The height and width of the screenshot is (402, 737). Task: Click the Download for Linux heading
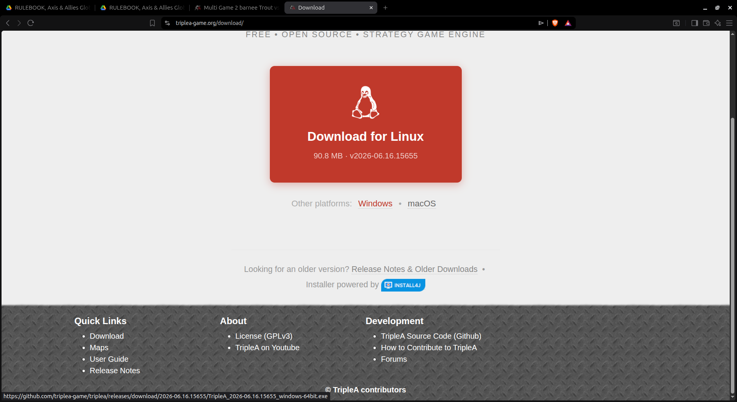coord(365,137)
